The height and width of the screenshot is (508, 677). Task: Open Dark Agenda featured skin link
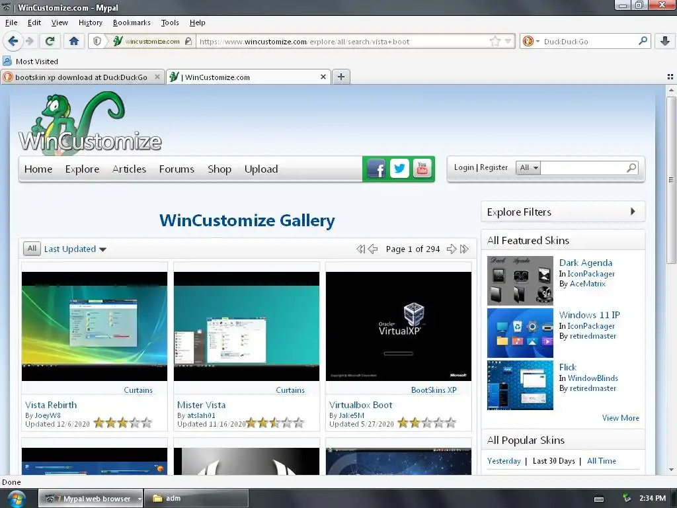(x=586, y=263)
